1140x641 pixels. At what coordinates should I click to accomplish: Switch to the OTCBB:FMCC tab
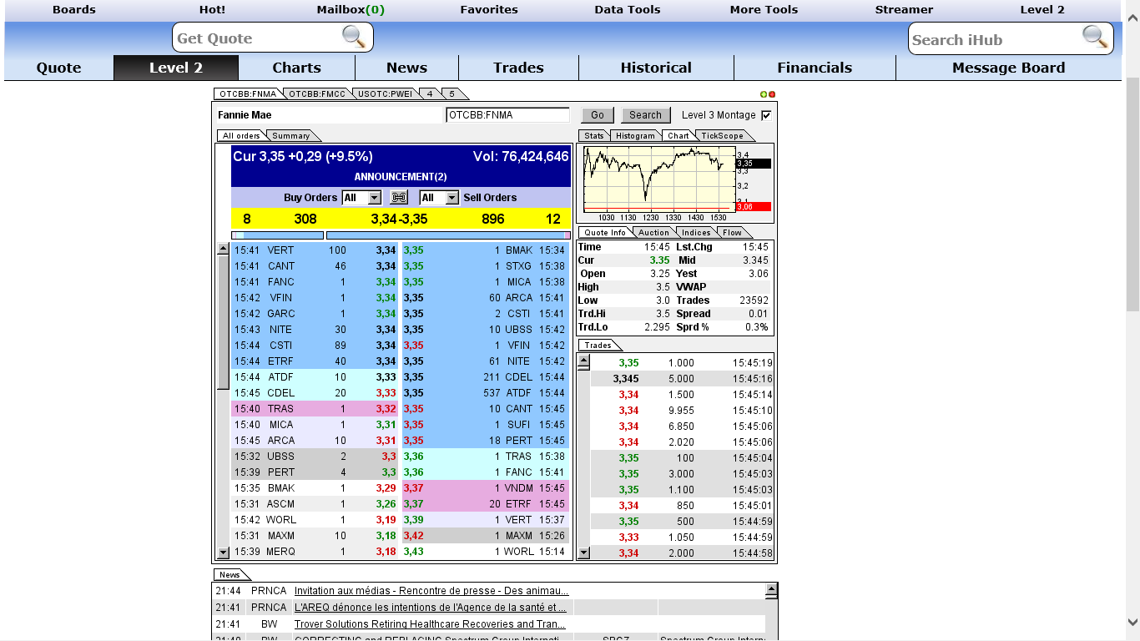coord(316,94)
